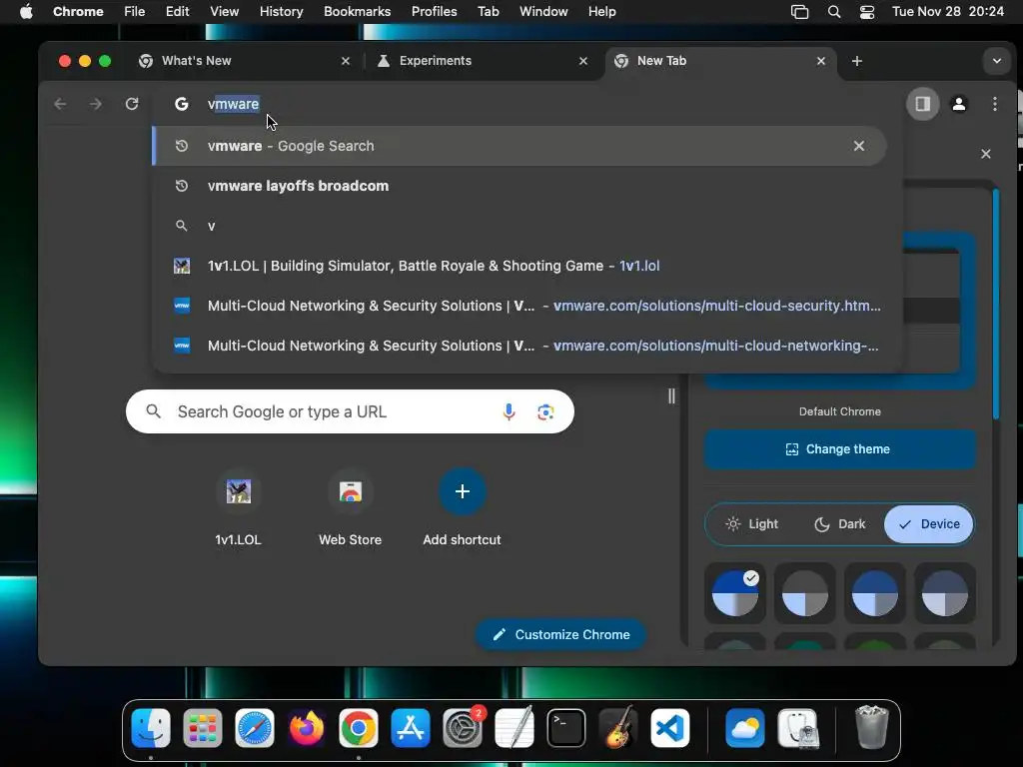Open the multi-cloud-networking suggestion

518,346
